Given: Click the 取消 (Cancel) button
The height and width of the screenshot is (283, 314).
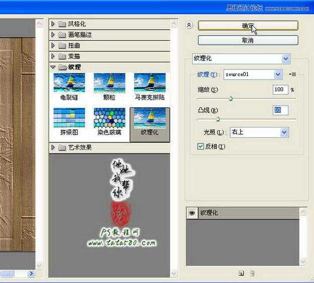Looking at the screenshot, I should (248, 41).
